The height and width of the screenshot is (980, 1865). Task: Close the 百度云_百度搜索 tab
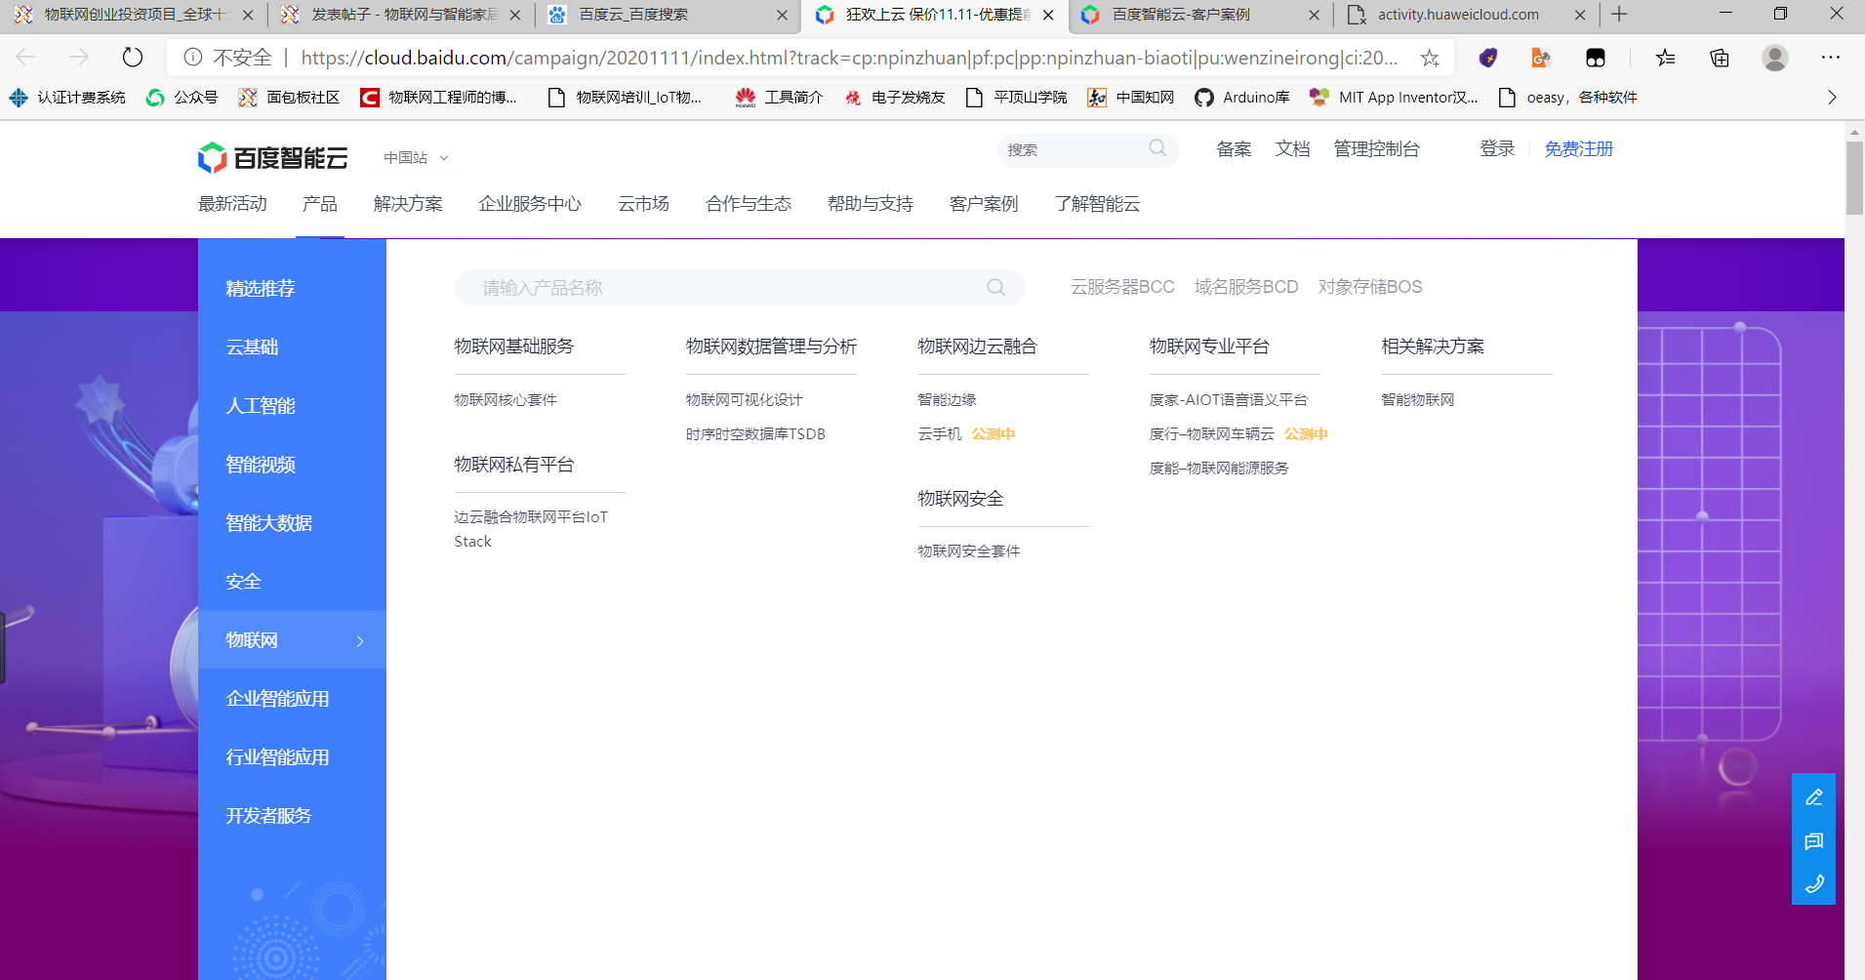click(782, 15)
